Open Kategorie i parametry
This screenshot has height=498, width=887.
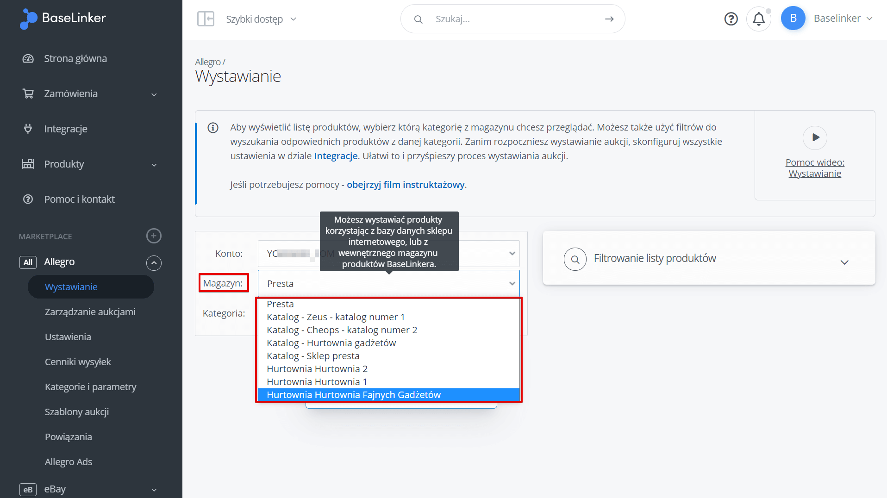[x=91, y=387]
